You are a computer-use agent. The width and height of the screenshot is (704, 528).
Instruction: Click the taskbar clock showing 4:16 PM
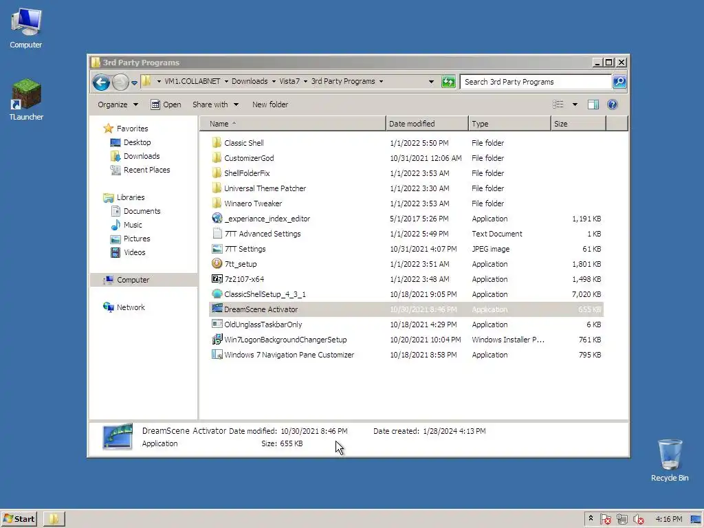point(668,519)
